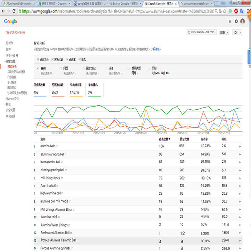Image resolution: width=251 pixels, height=251 pixels.
Task: Click zoom magnifier icon in address bar
Action: click(216, 11)
